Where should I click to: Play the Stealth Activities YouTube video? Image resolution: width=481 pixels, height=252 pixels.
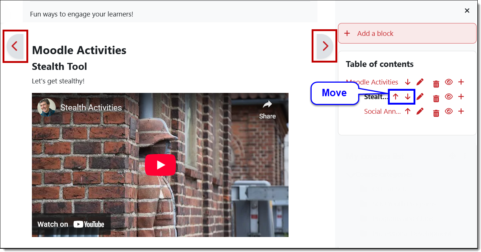pyautogui.click(x=160, y=165)
